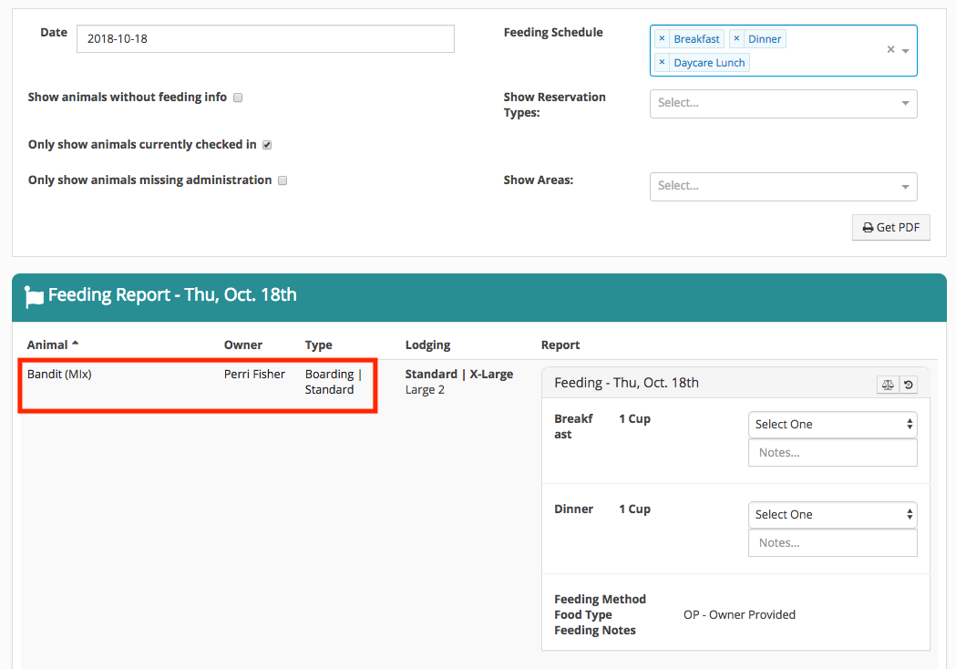
Task: Click Boarding | Standard type cell
Action: (x=334, y=382)
